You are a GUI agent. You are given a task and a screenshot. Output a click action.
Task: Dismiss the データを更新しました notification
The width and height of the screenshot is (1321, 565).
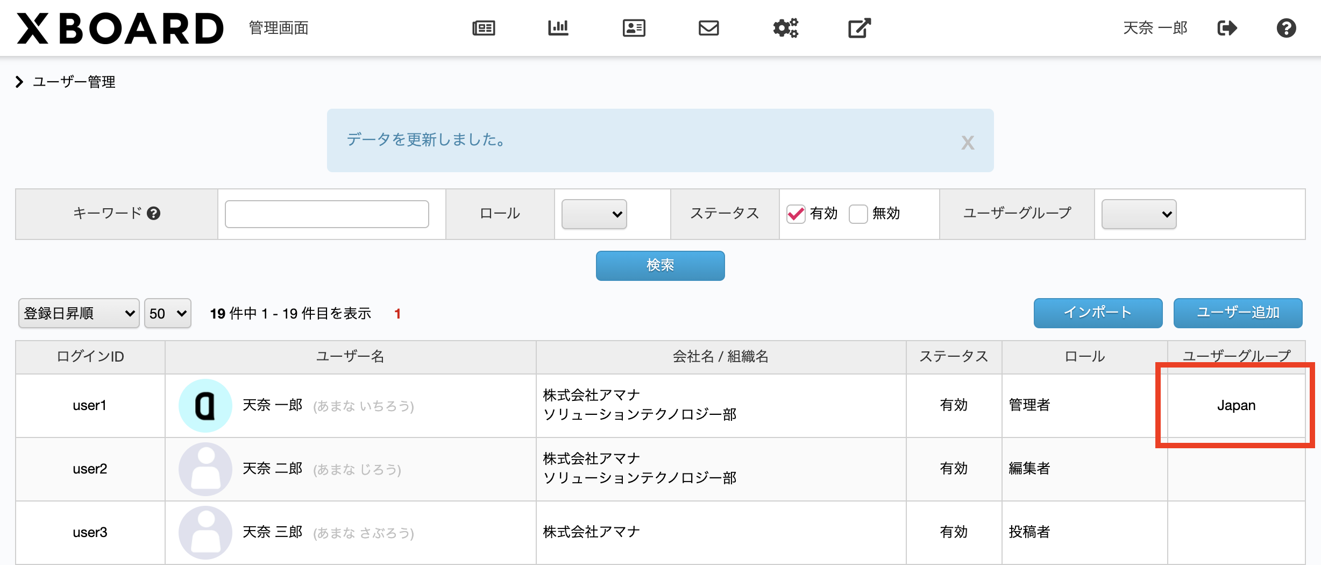pos(968,143)
